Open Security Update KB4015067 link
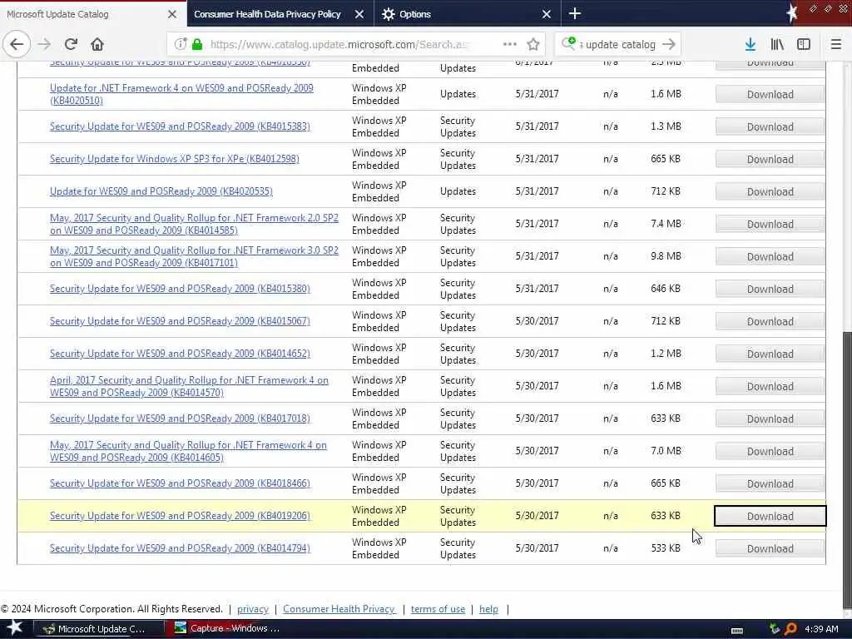This screenshot has width=852, height=639. [180, 321]
